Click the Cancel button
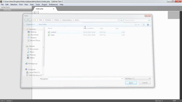182x102 pixels. [145, 83]
